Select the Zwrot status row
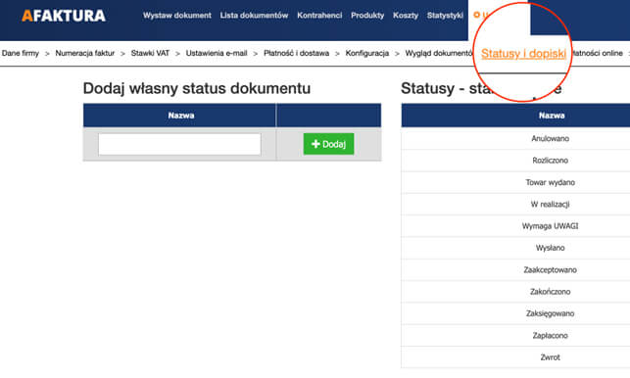This screenshot has height=378, width=630. (x=515, y=357)
